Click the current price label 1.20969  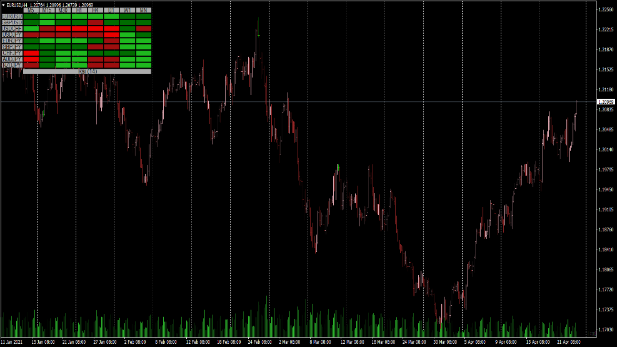[606, 102]
